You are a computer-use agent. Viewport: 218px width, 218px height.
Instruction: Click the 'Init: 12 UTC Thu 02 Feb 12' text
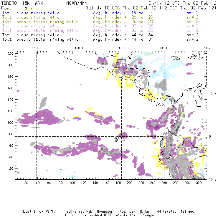(x=183, y=3)
